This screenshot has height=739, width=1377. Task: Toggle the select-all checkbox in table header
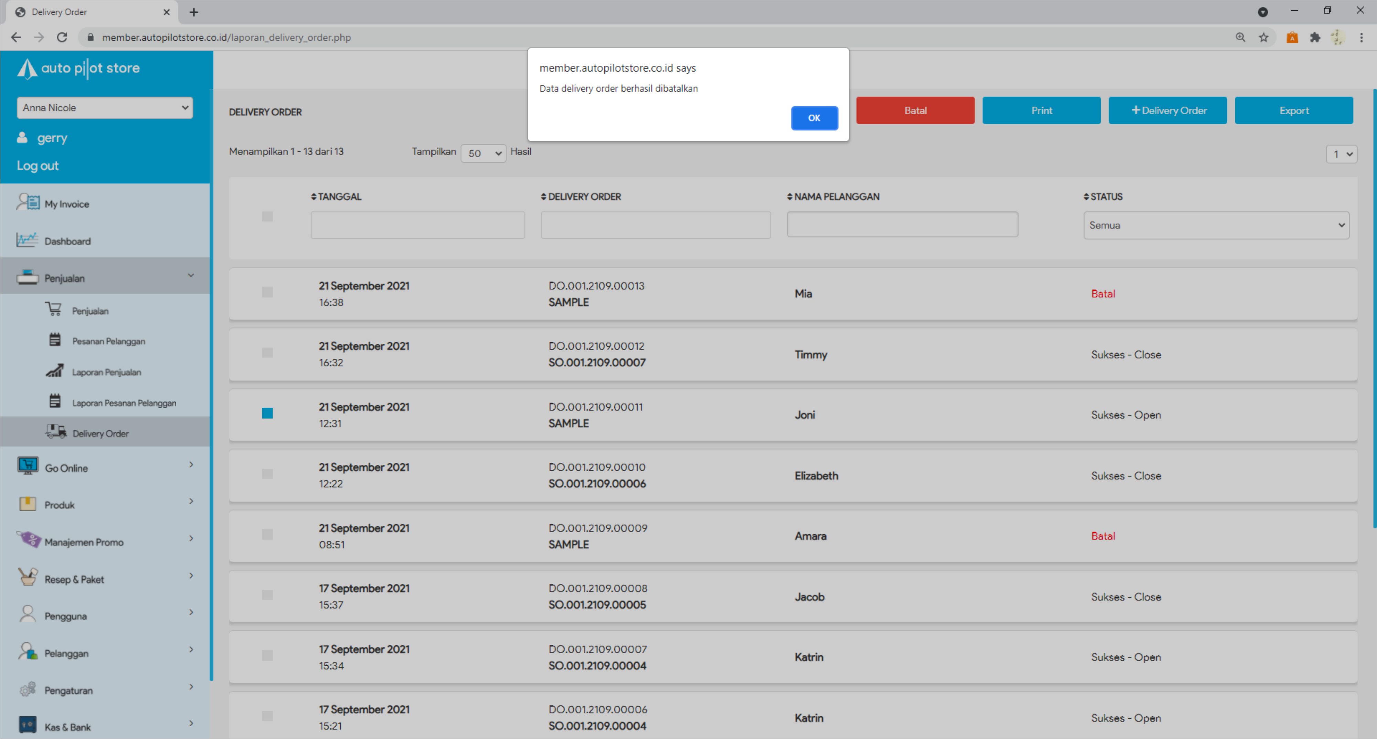click(x=267, y=216)
